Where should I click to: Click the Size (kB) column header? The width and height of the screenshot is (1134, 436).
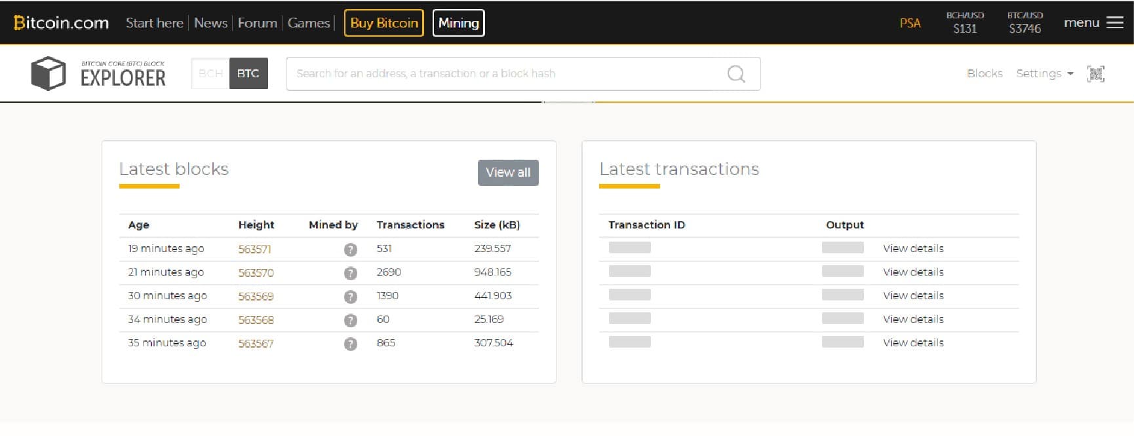tap(497, 225)
